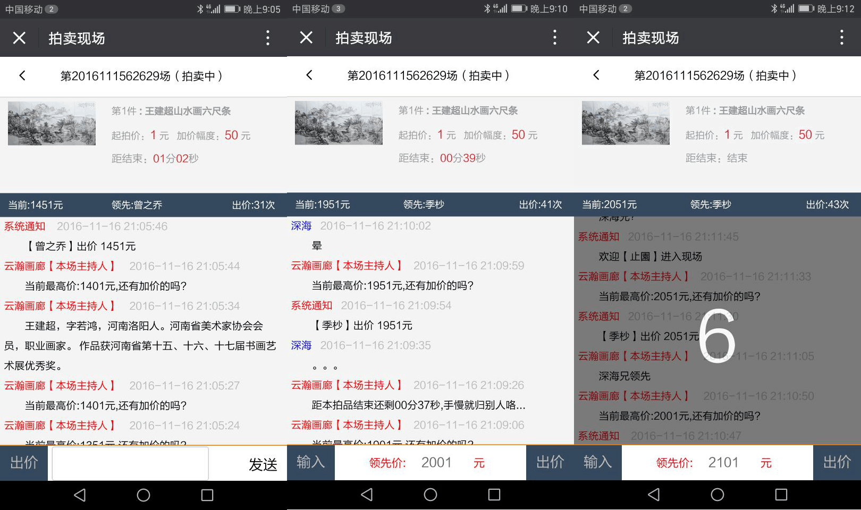Tap the Bluetooth icon in the 晚上9:10 status bar
The image size is (861, 510).
click(487, 9)
